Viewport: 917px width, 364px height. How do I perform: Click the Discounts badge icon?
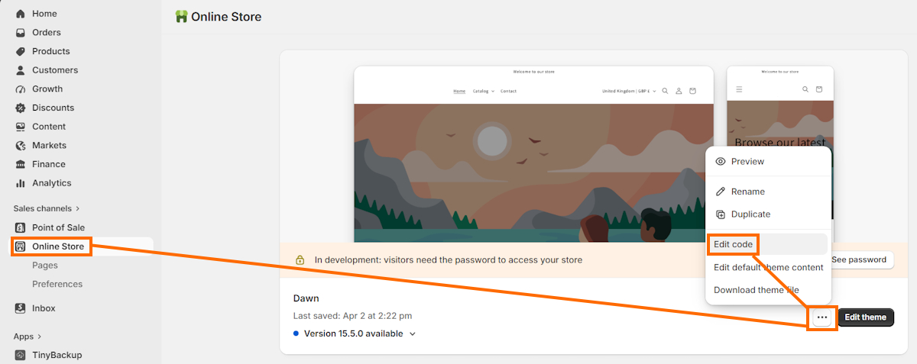tap(21, 108)
